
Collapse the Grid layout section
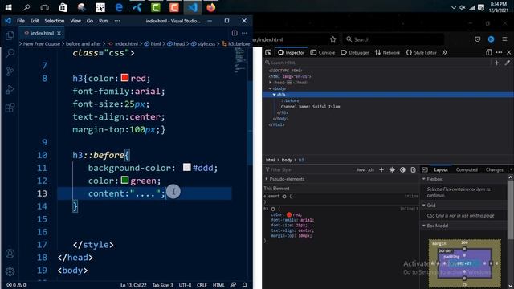pyautogui.click(x=423, y=206)
